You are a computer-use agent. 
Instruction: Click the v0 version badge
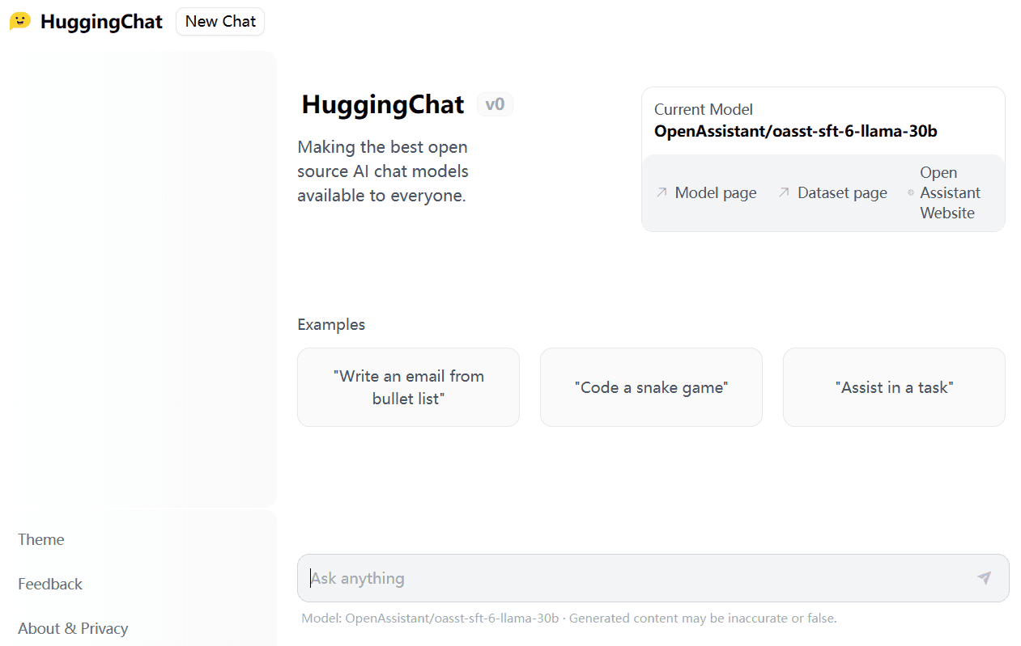(x=495, y=103)
